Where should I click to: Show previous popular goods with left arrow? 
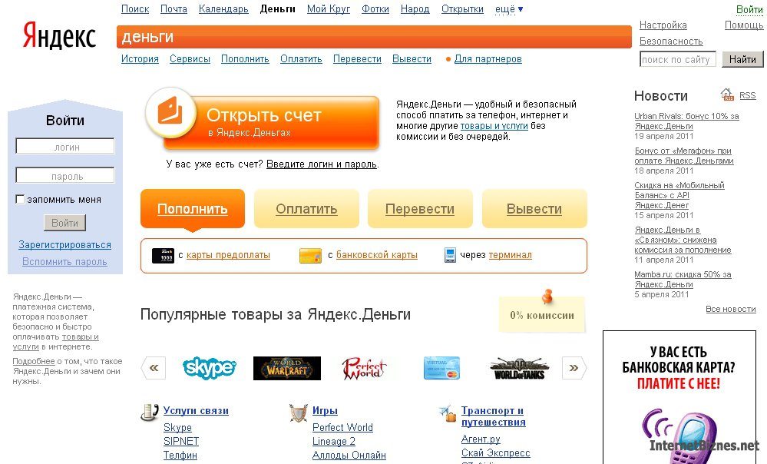(x=154, y=367)
